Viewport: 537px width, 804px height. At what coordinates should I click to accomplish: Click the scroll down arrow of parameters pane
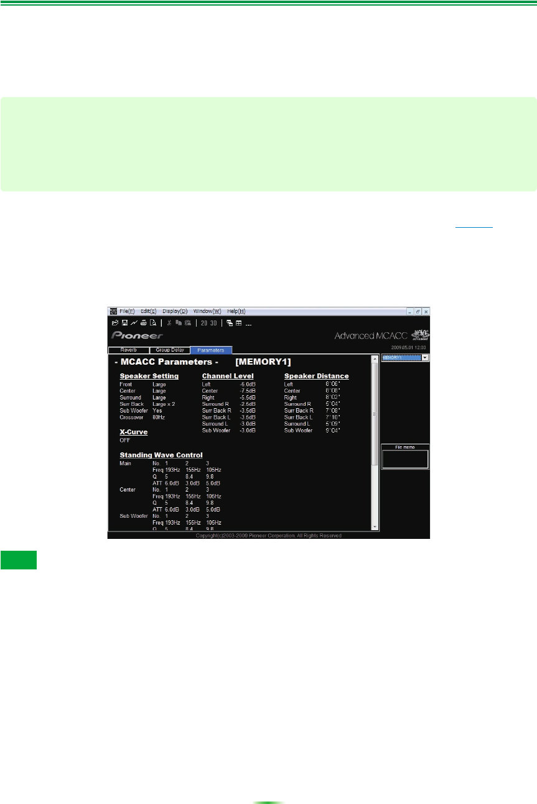click(x=375, y=526)
